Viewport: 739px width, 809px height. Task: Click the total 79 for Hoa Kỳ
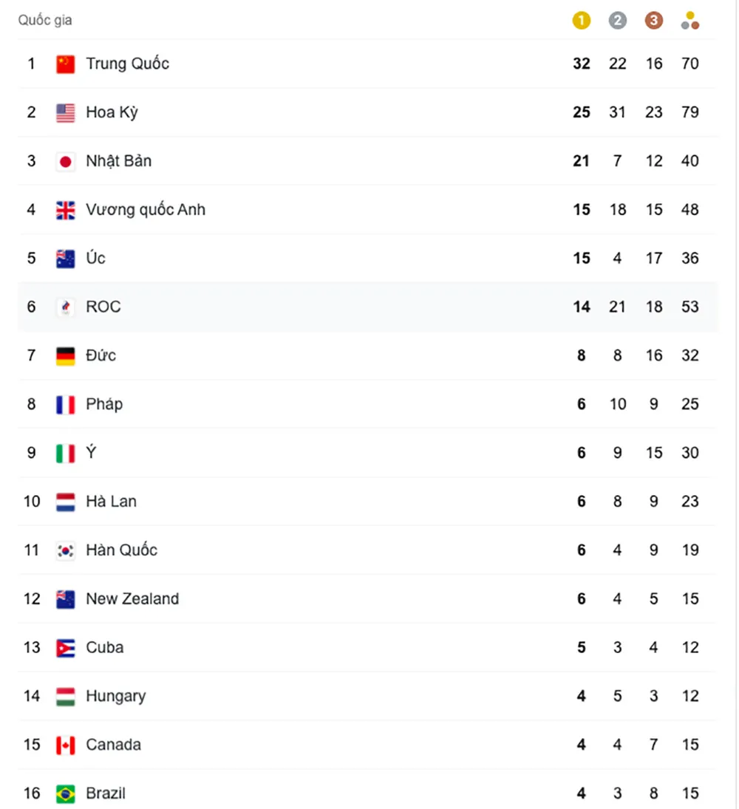(x=689, y=112)
